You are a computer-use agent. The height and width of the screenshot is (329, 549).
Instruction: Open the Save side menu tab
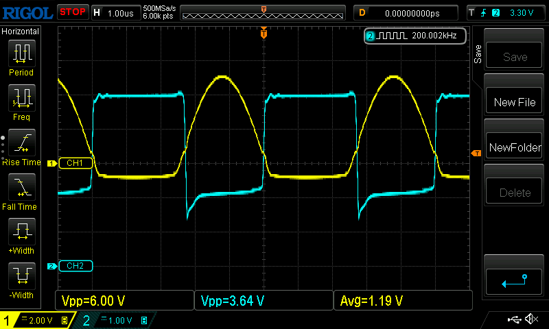(478, 54)
